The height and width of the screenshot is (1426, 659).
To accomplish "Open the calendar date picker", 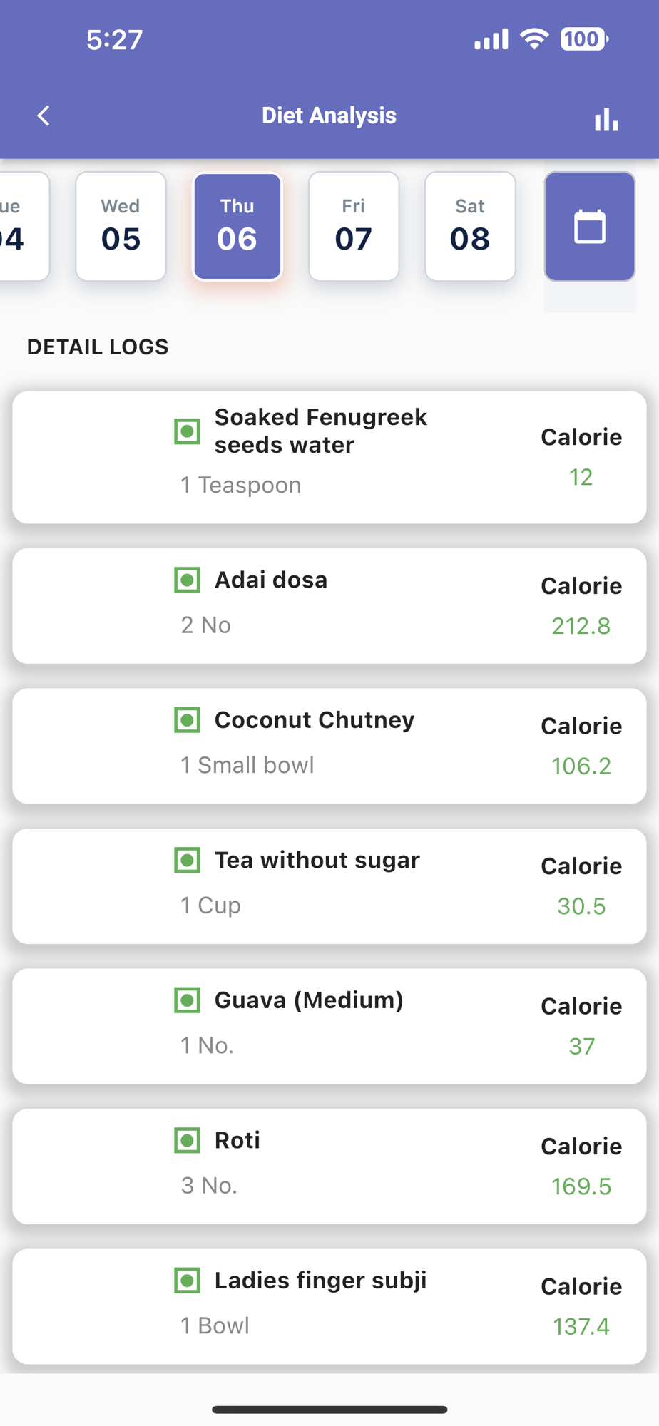I will pos(589,227).
